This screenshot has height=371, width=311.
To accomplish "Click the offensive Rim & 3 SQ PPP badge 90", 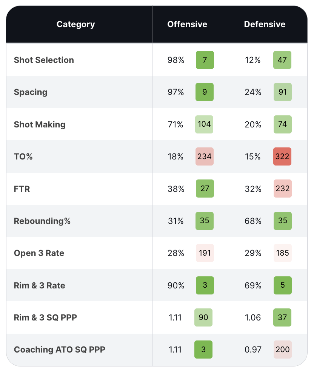I will point(204,317).
